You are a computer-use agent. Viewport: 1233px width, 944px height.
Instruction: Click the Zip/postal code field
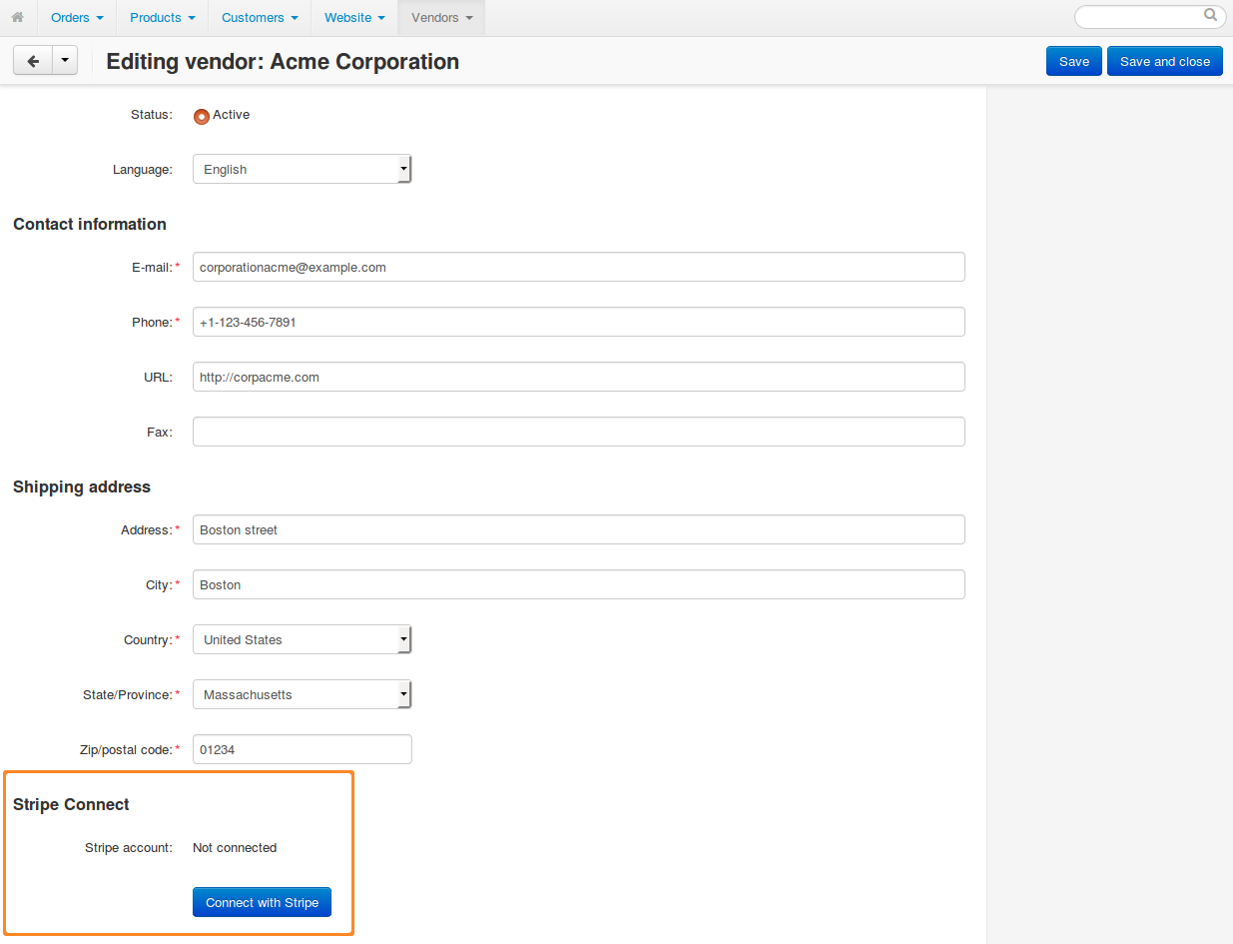[302, 749]
